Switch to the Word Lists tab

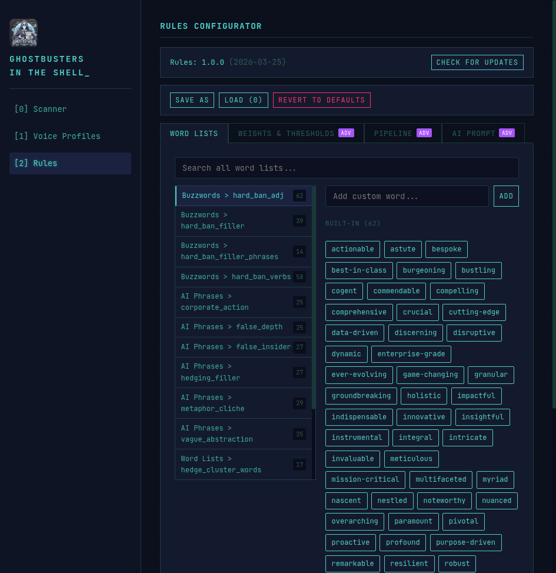pos(194,133)
